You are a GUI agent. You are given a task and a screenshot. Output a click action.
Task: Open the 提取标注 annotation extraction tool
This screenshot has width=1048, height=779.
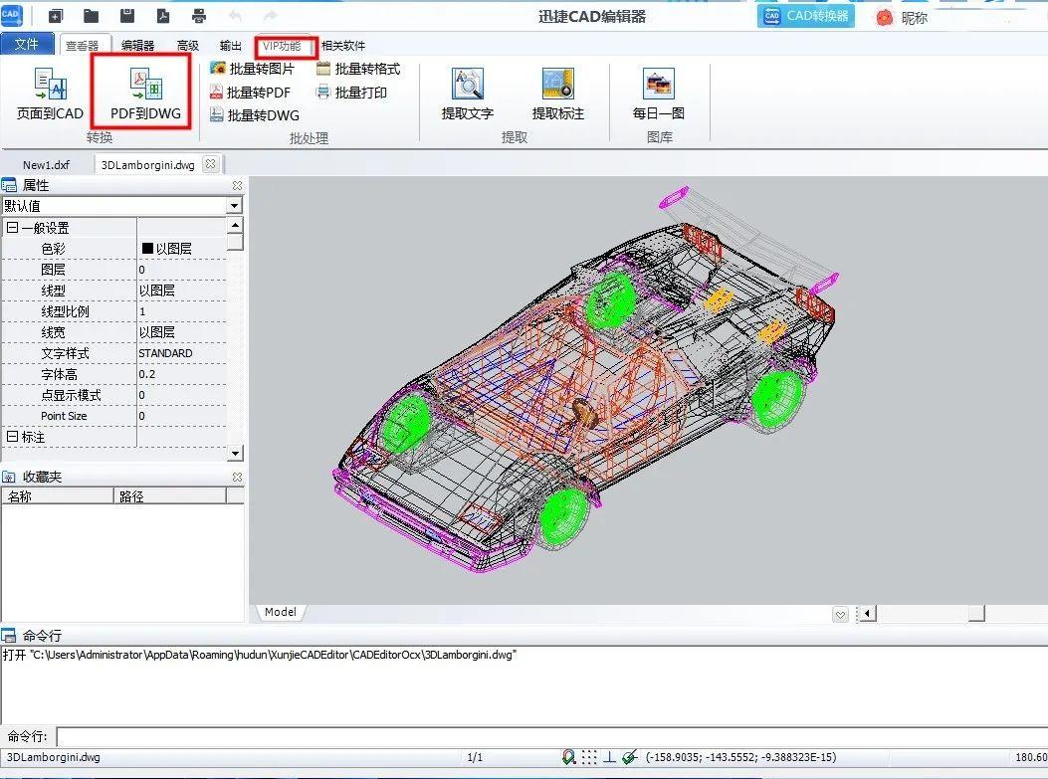tap(557, 85)
